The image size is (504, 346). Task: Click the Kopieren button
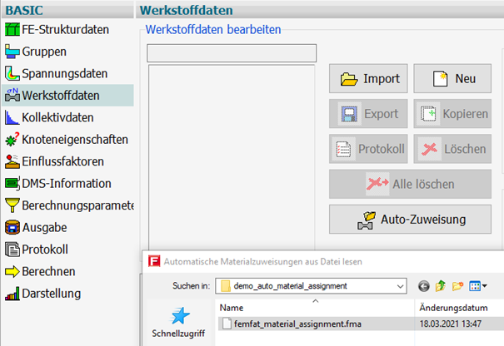[x=452, y=114]
